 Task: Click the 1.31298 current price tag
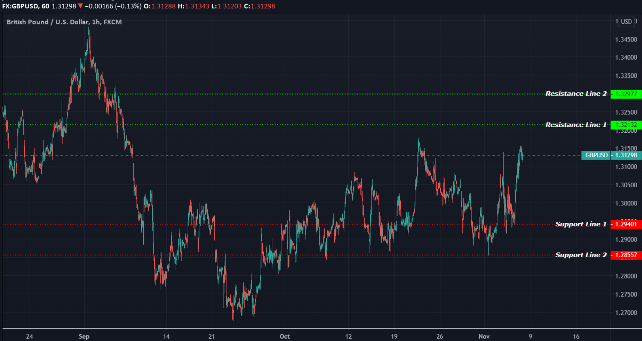pos(626,155)
